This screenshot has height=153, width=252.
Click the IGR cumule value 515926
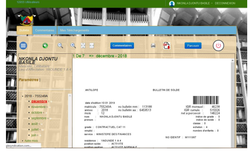tap(215, 110)
